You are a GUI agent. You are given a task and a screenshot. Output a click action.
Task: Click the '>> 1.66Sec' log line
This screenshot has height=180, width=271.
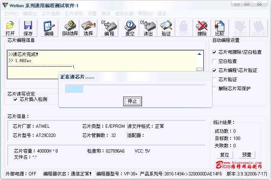coord(20,61)
